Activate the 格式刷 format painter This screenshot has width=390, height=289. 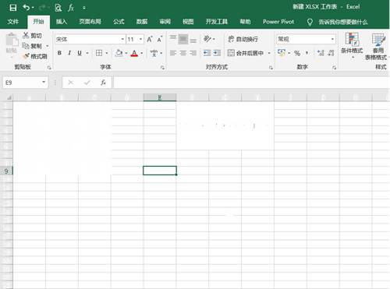tap(35, 56)
